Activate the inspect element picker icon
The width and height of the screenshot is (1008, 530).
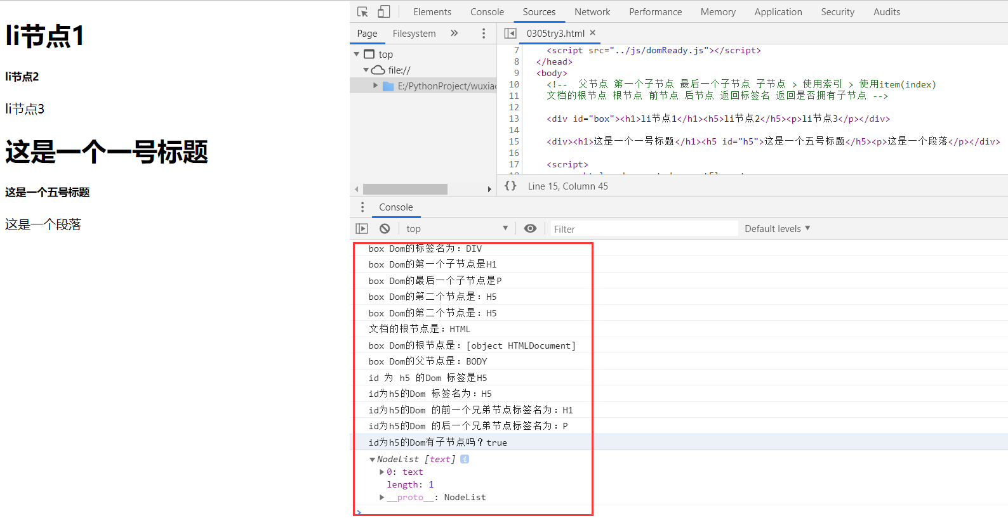click(362, 12)
